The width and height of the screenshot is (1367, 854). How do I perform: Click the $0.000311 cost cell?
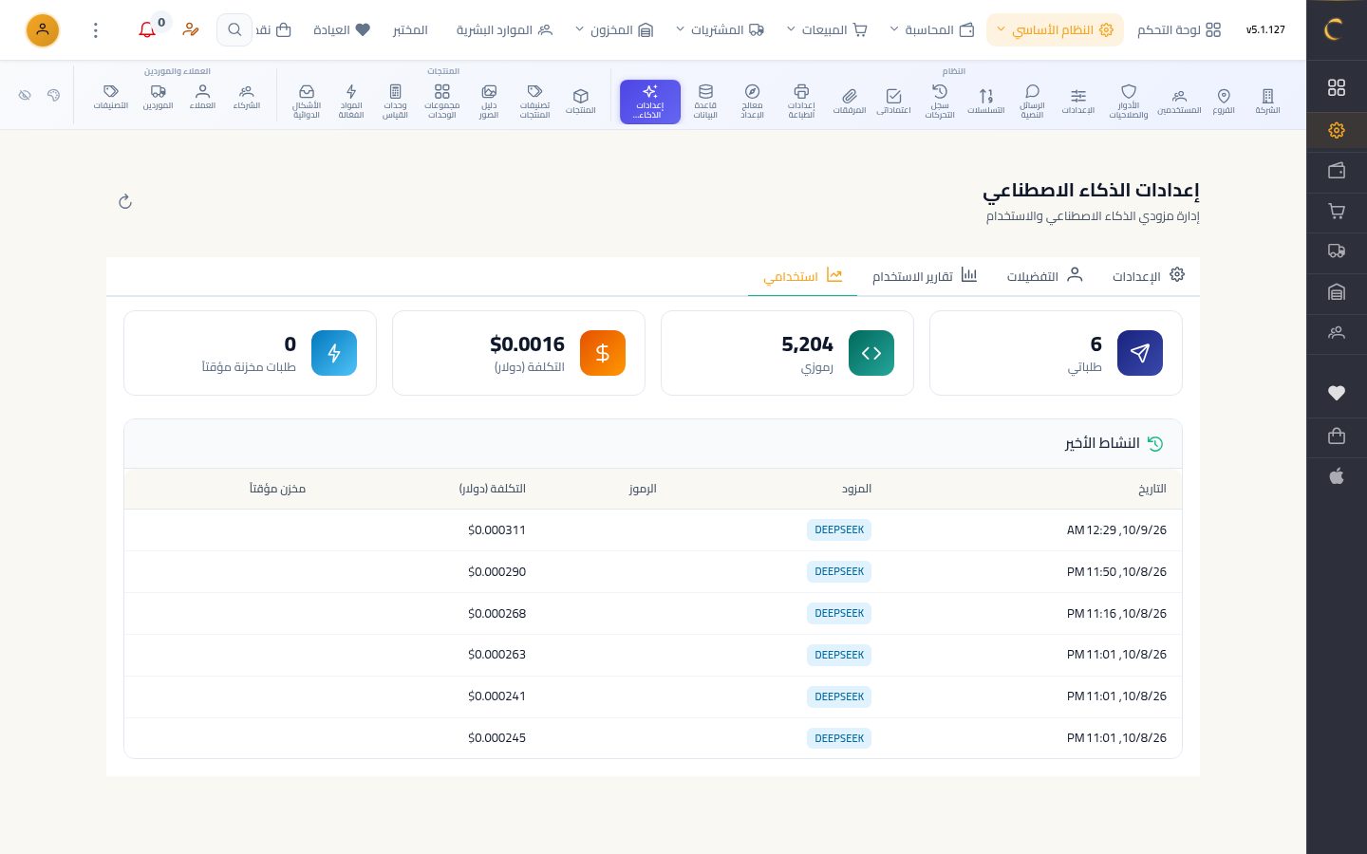pyautogui.click(x=496, y=530)
